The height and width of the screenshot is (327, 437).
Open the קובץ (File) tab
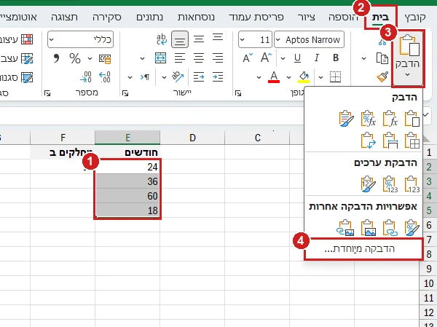(415, 17)
